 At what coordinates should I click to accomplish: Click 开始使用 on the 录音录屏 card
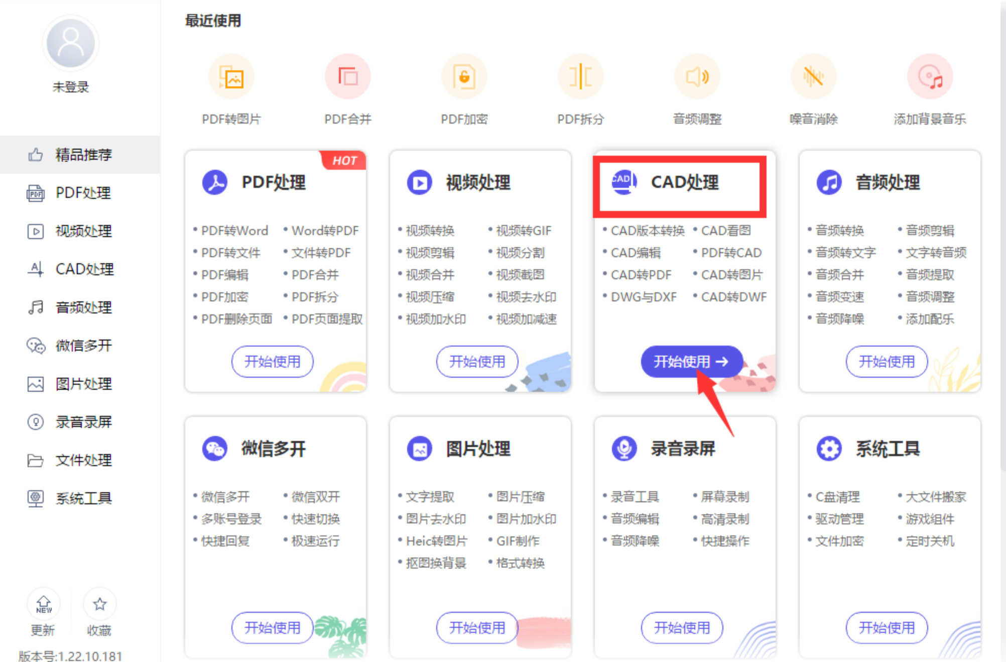click(x=682, y=628)
